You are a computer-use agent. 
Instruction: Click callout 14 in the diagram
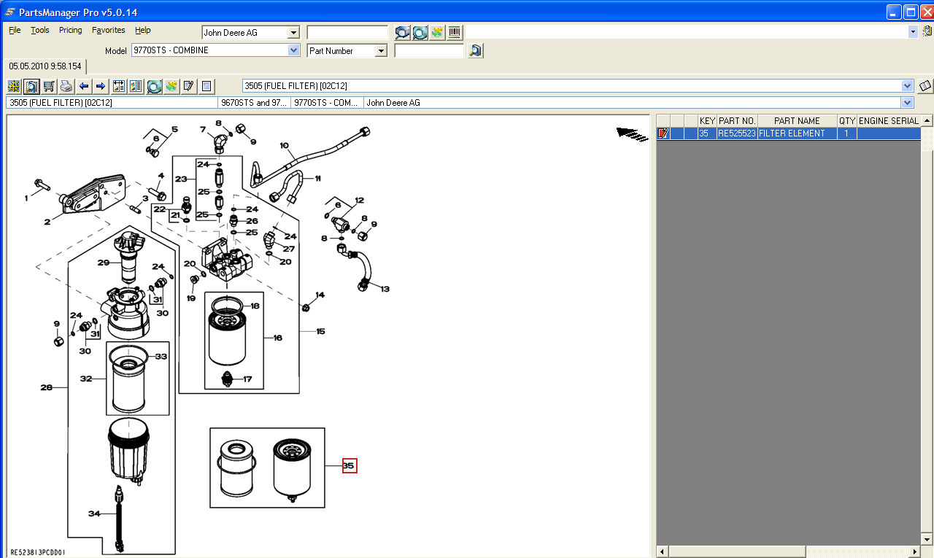[x=320, y=295]
